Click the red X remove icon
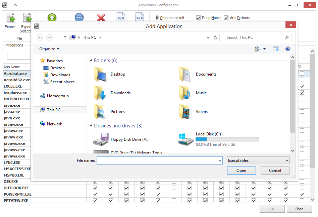The height and width of the screenshot is (217, 318). (x=101, y=18)
